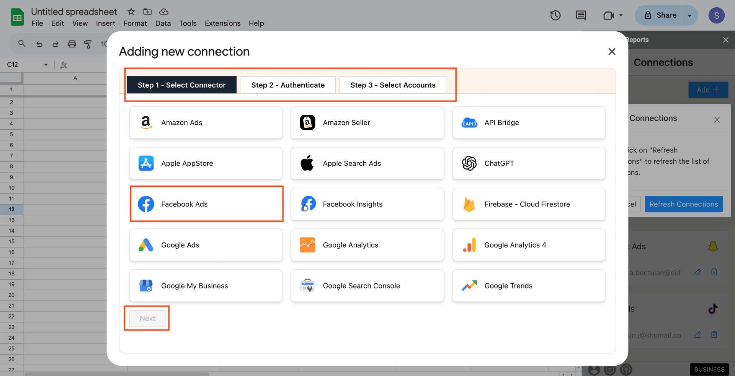
Task: Select the ChatGPT connector card
Action: point(529,163)
